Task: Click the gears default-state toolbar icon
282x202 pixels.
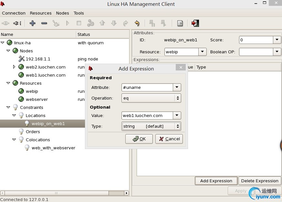Action: [90, 23]
